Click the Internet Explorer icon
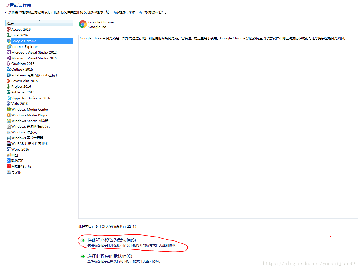The image size is (358, 269). point(9,46)
